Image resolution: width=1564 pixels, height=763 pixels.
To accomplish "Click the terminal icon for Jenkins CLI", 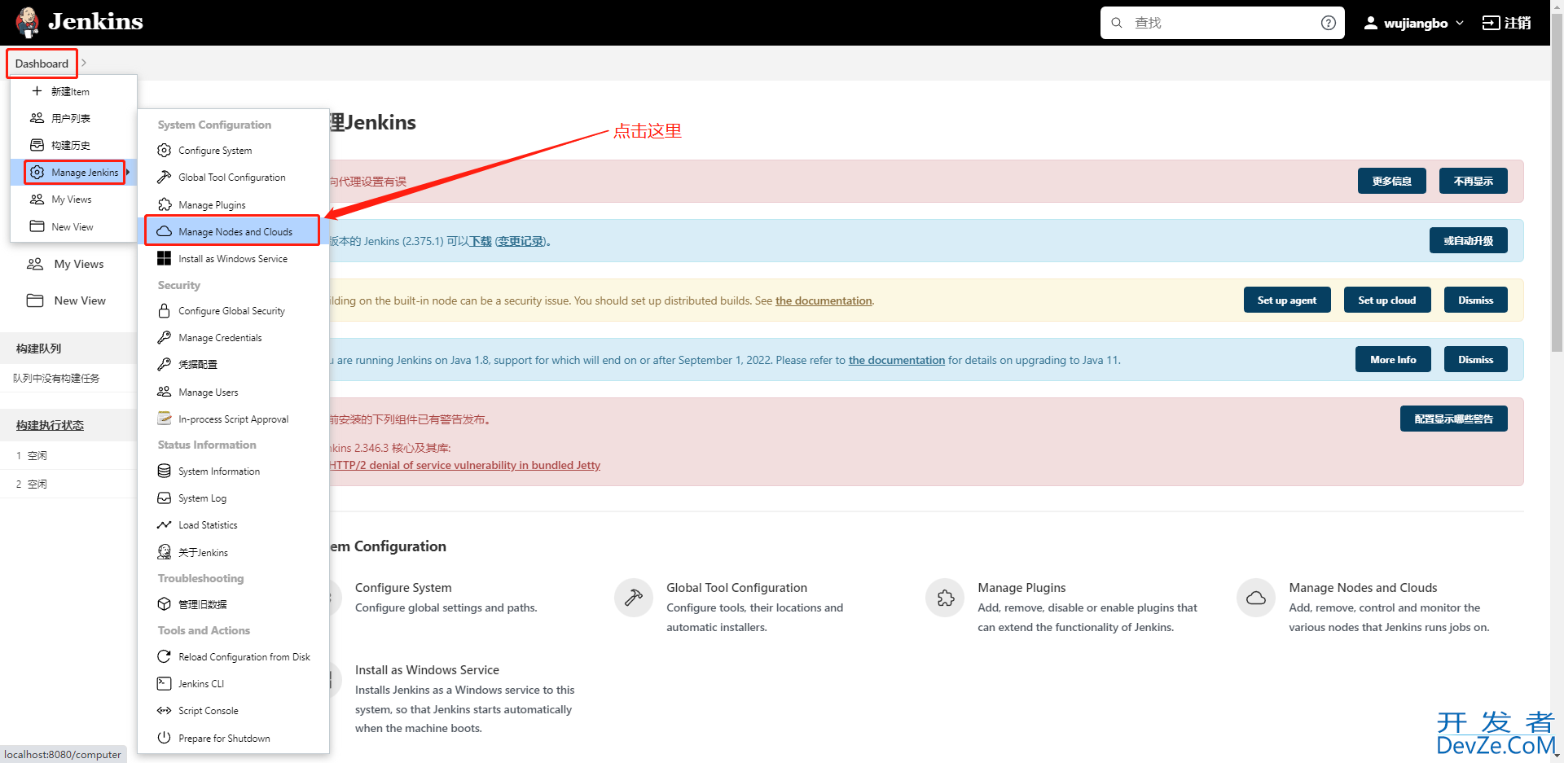I will 164,683.
